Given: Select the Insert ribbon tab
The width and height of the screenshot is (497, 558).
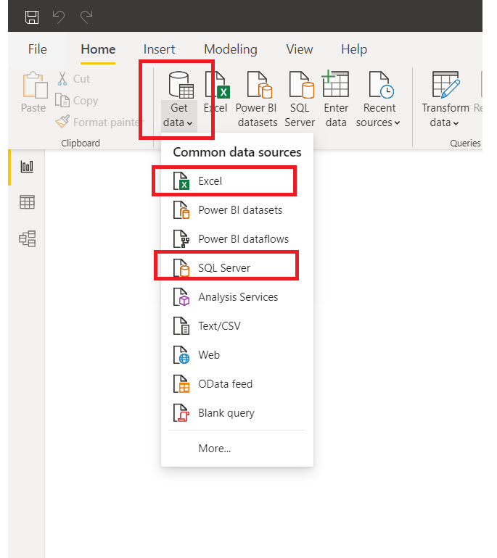Looking at the screenshot, I should pyautogui.click(x=159, y=49).
